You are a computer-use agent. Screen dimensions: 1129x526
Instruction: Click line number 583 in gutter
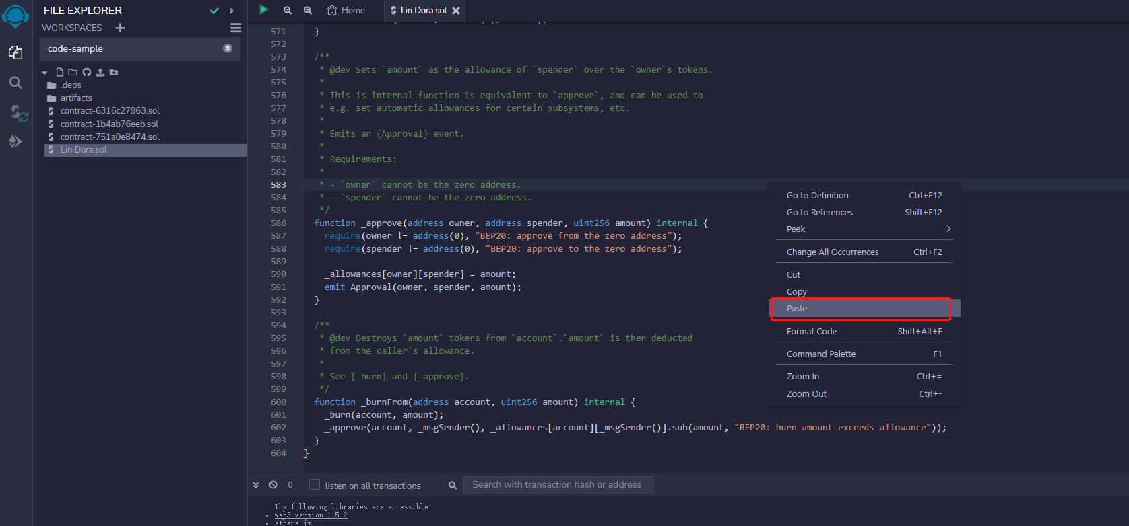[278, 185]
